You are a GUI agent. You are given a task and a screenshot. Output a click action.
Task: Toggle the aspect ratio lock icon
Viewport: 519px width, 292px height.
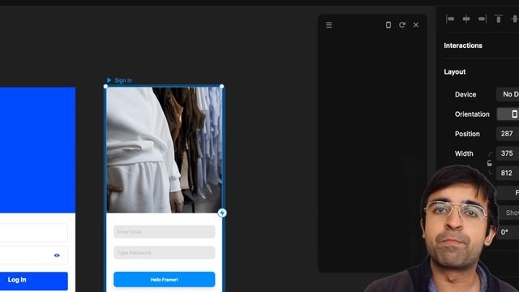click(x=490, y=163)
